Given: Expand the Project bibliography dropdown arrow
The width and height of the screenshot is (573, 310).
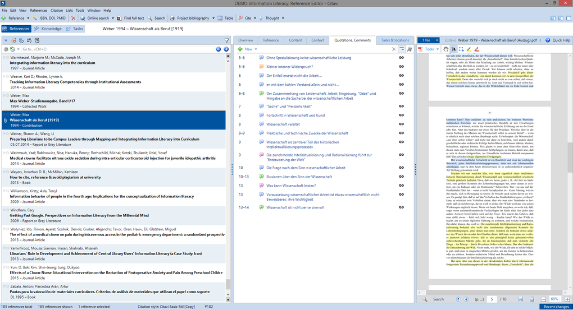Looking at the screenshot, I should (213, 18).
